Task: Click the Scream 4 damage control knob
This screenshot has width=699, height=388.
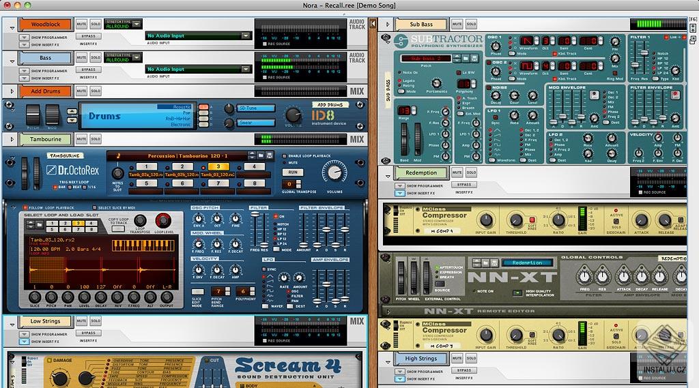Action: (59, 378)
